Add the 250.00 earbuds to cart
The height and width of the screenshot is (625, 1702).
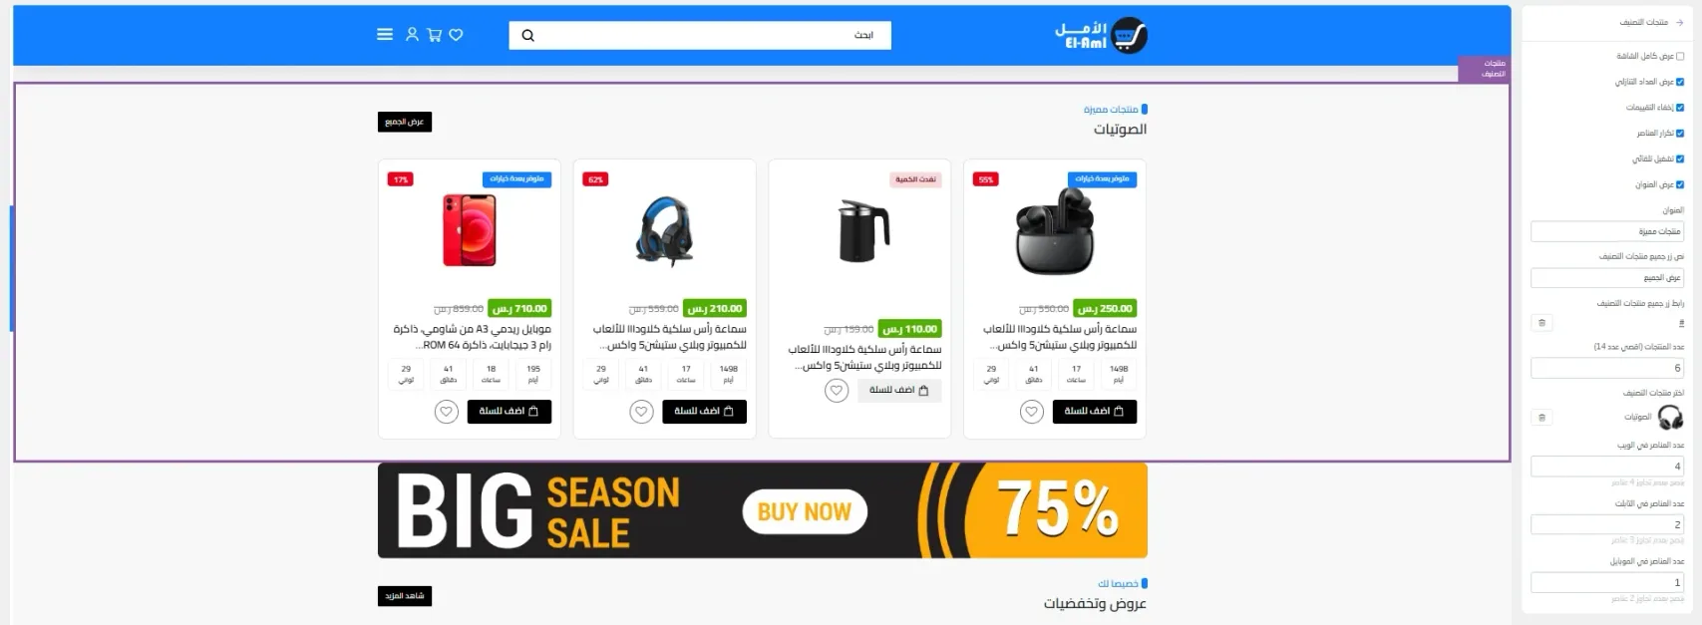point(1095,412)
